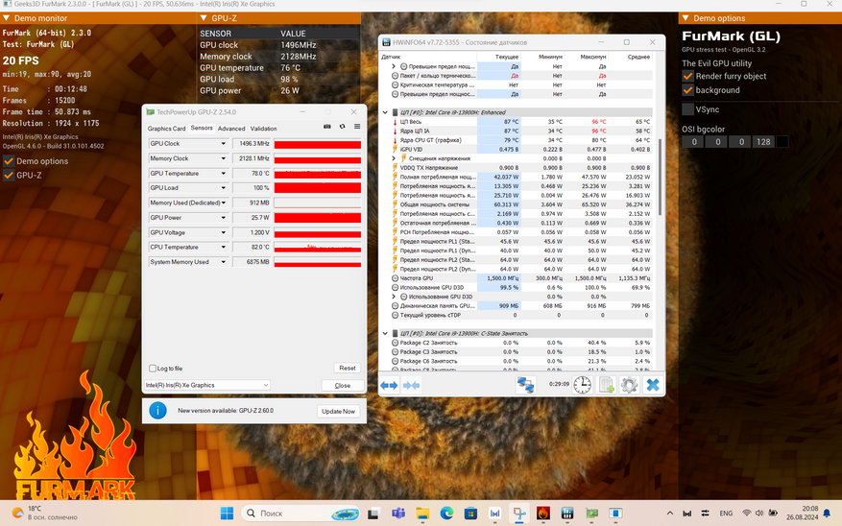Toggle GPU-Z checkbox in Demo monitor
This screenshot has height=526, width=842.
click(9, 175)
